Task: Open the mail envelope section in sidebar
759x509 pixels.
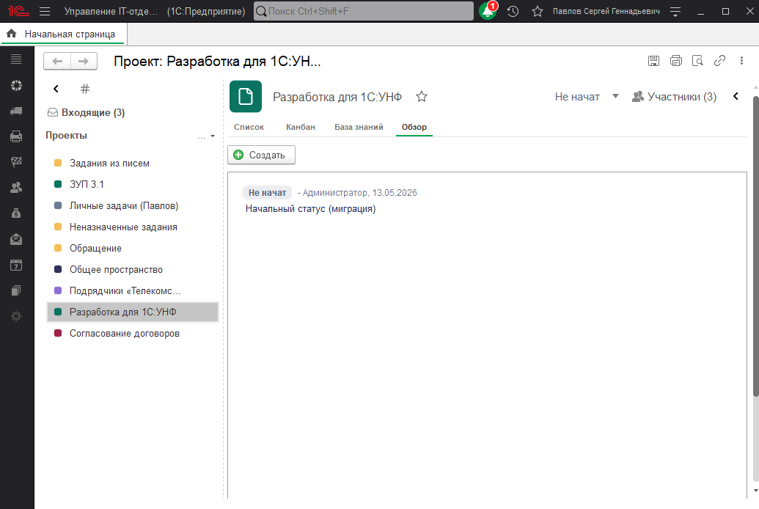Action: (16, 239)
